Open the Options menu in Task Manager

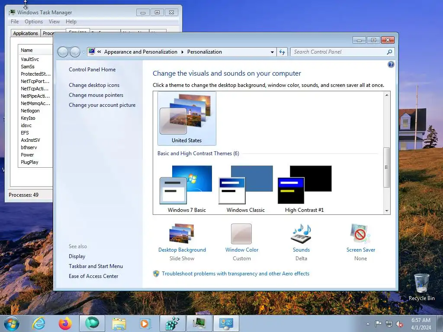point(34,22)
